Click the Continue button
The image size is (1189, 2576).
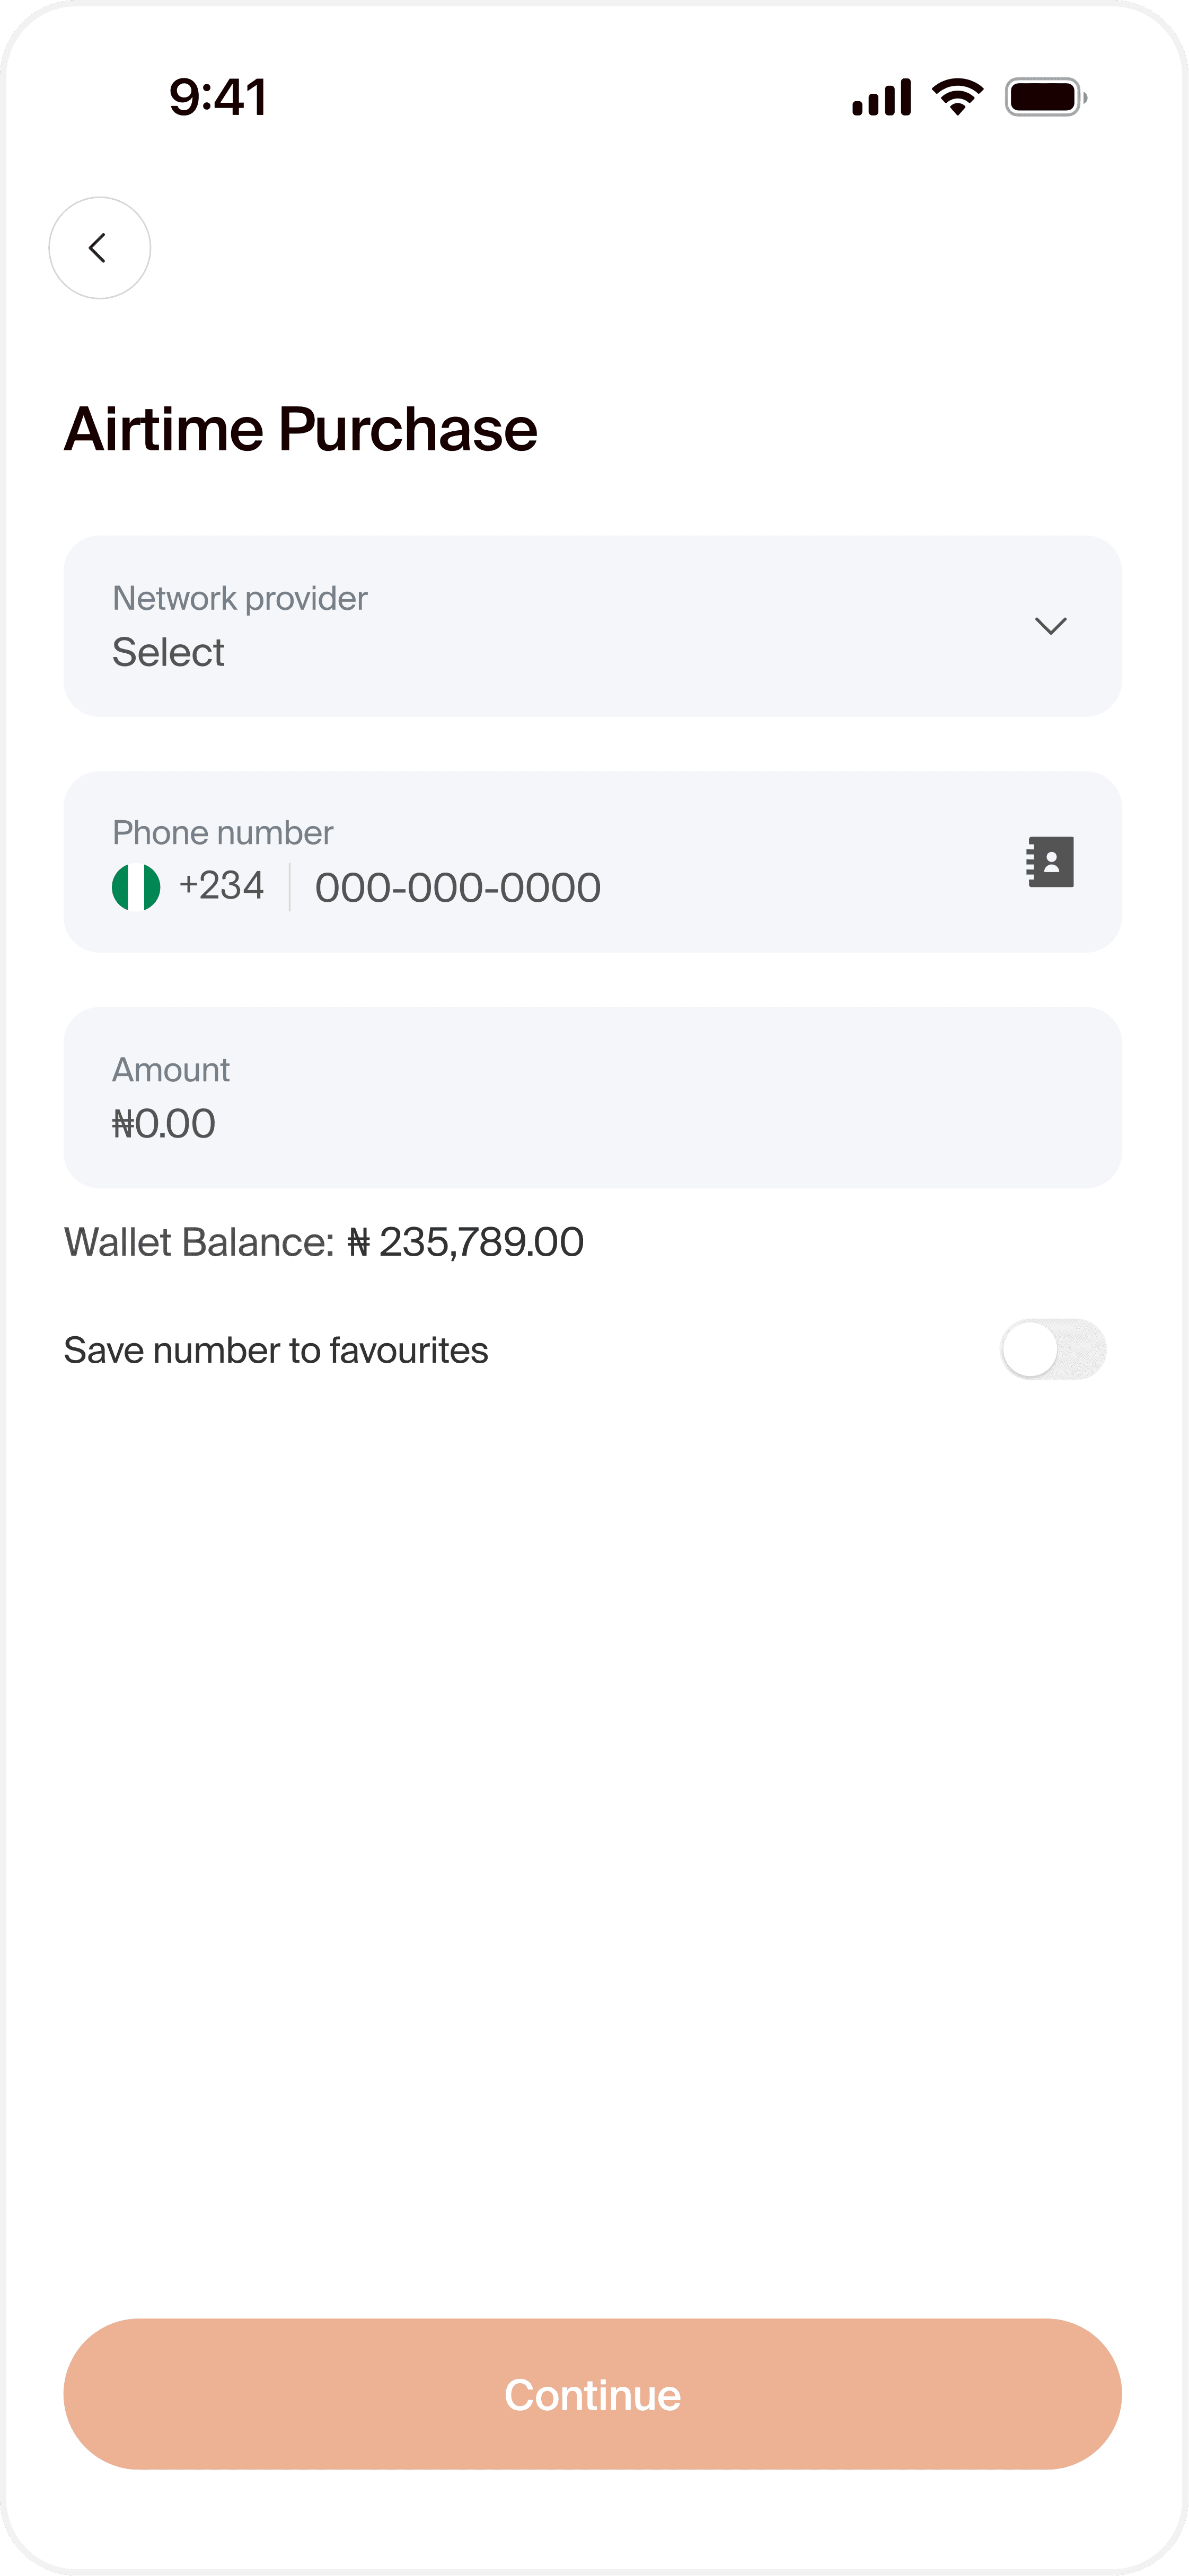pos(593,2394)
